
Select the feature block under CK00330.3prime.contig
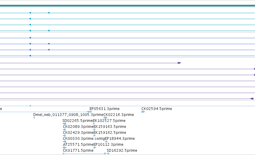(x=64, y=142)
